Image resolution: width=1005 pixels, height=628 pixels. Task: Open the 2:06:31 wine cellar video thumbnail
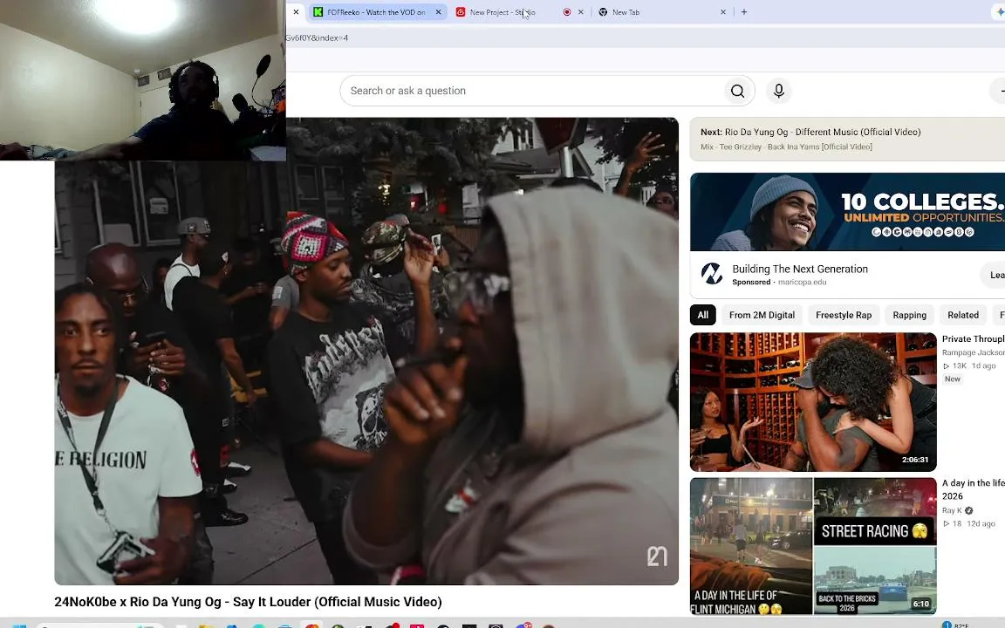(x=813, y=402)
